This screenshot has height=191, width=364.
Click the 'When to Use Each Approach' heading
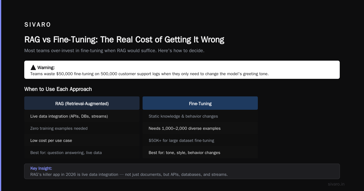pyautogui.click(x=58, y=89)
